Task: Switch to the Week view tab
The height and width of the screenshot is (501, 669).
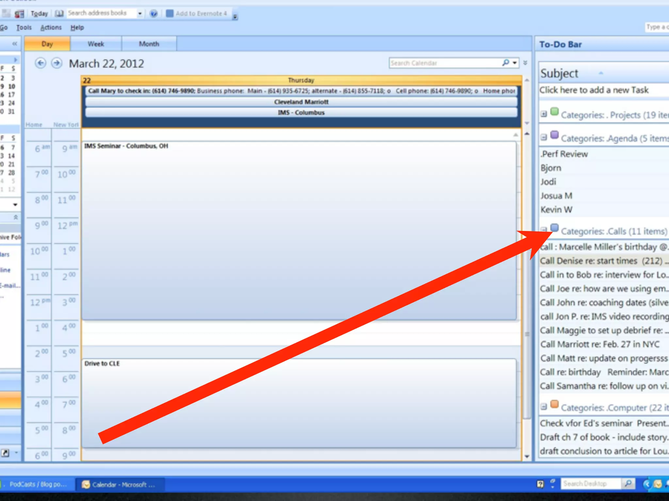Action: point(96,44)
